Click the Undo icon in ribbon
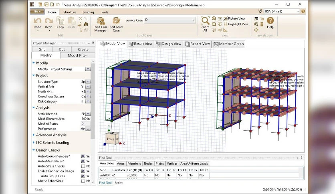Screen dimensions: 335x194 click(37, 21)
